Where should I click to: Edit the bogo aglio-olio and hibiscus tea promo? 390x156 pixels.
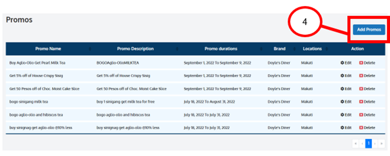point(346,115)
